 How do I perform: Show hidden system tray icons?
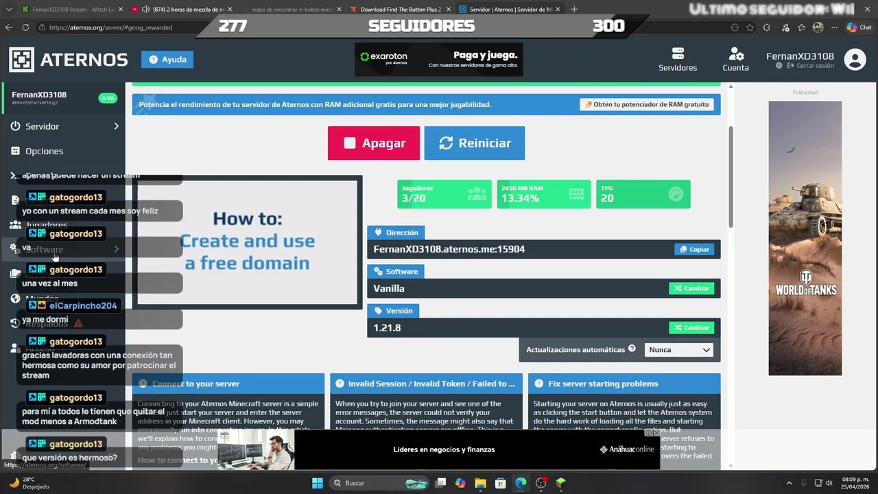pos(789,483)
